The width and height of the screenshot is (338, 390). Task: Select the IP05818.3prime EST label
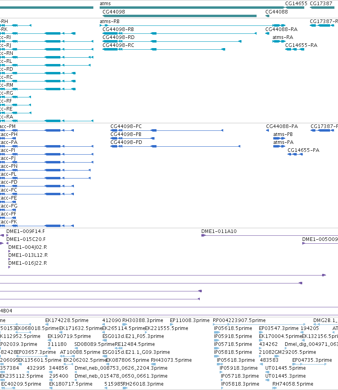point(240,384)
